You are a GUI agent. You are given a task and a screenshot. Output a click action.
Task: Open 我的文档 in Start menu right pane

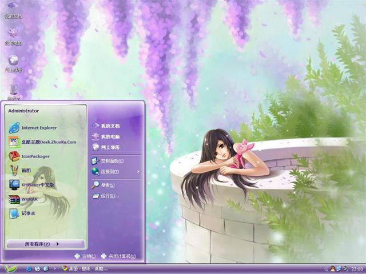[x=106, y=126]
